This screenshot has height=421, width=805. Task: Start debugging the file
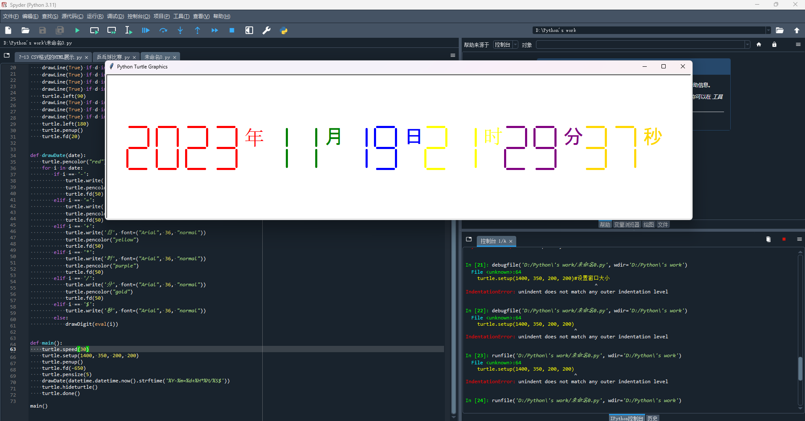coord(146,30)
